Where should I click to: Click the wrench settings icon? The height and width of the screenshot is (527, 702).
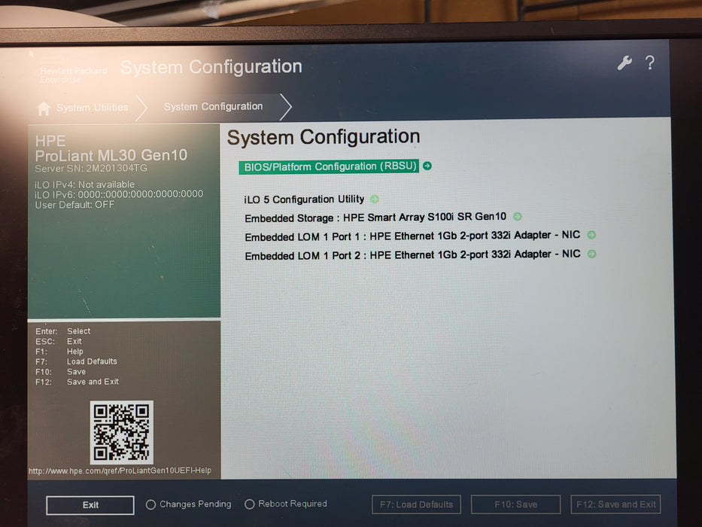[624, 63]
